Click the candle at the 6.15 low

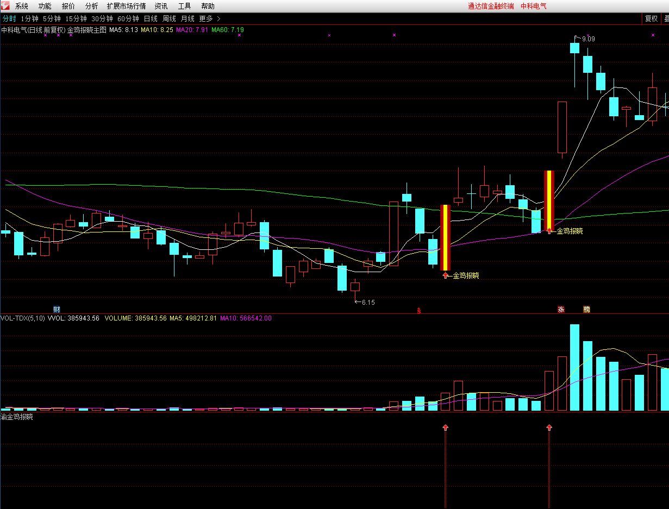point(355,287)
